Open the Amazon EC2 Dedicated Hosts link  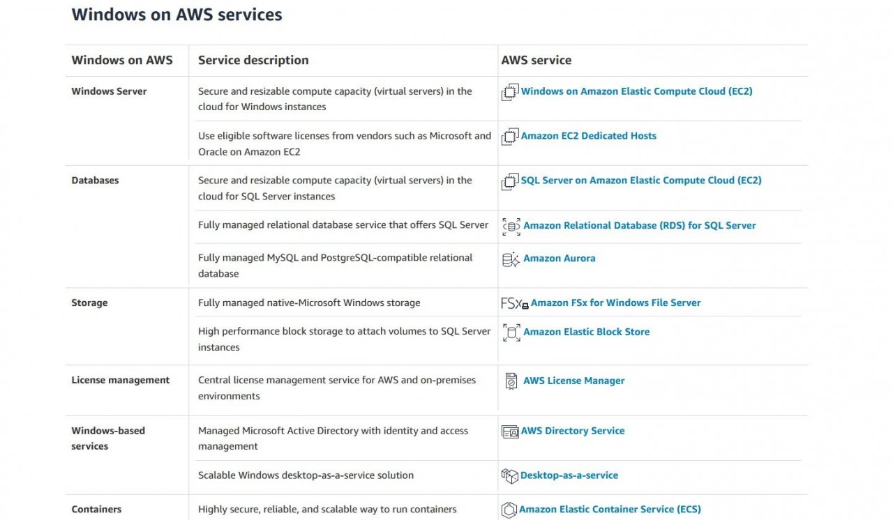coord(588,136)
